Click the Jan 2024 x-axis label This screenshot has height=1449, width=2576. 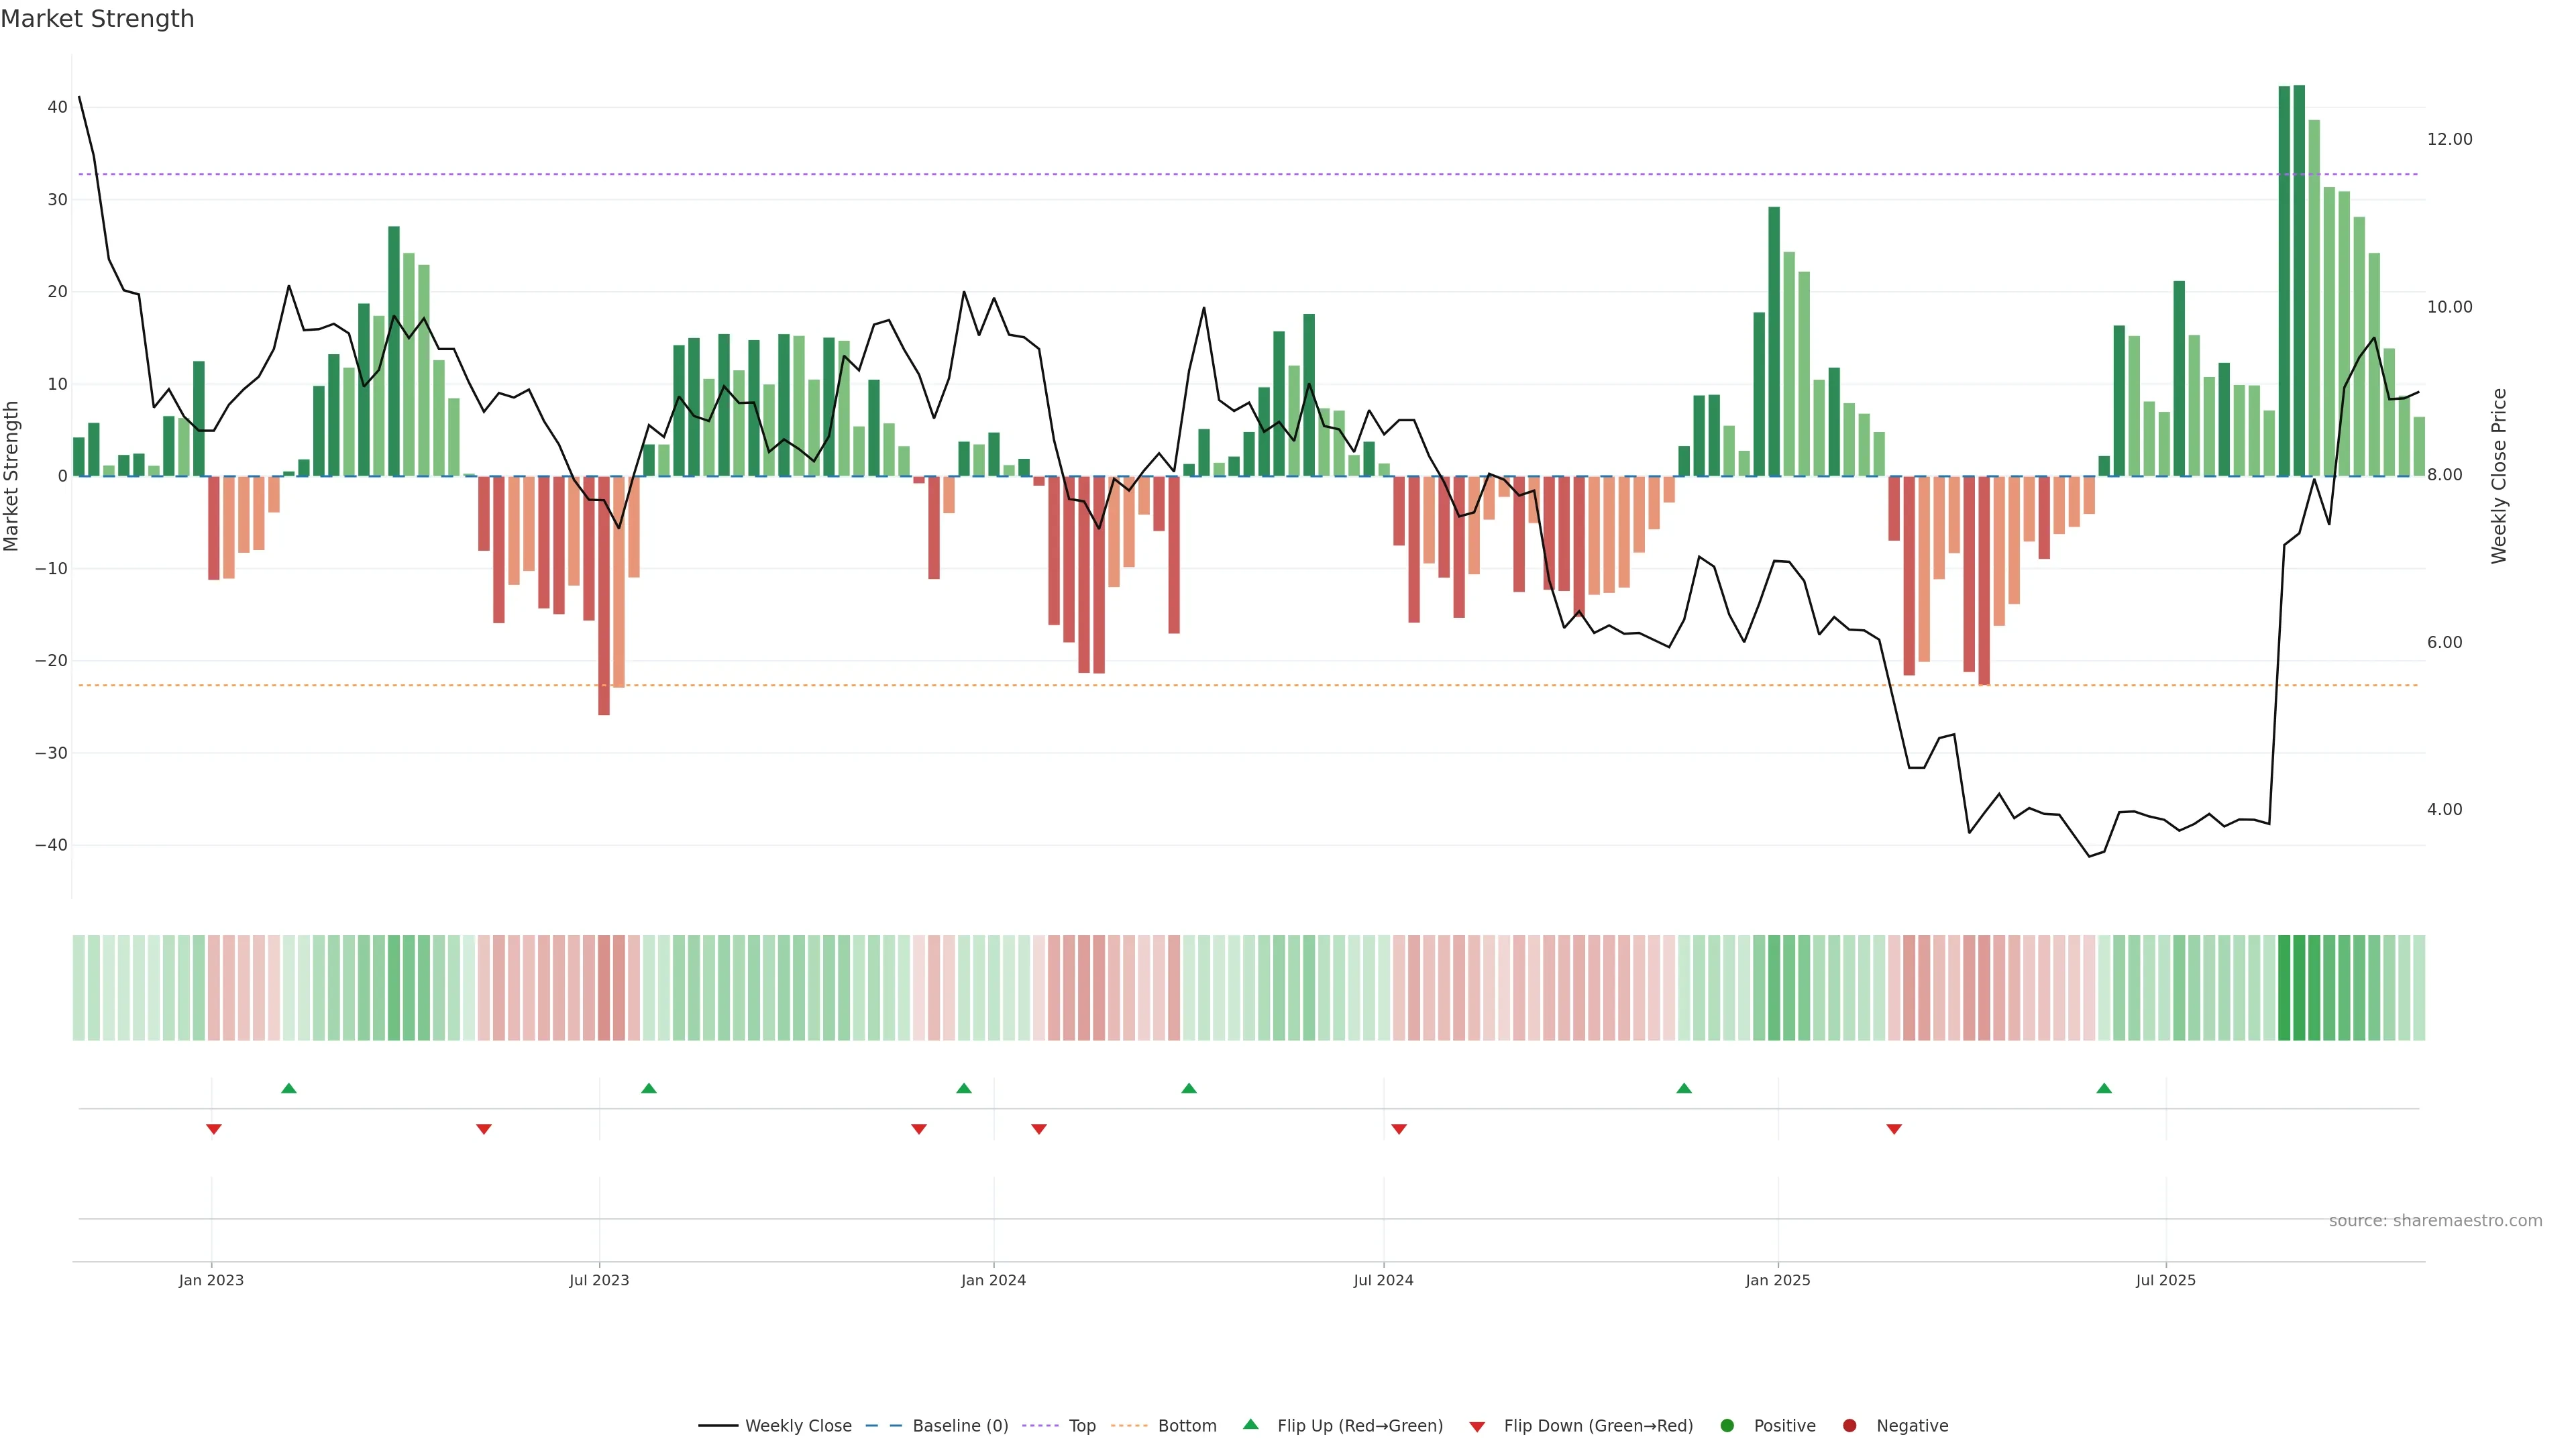[x=993, y=1280]
